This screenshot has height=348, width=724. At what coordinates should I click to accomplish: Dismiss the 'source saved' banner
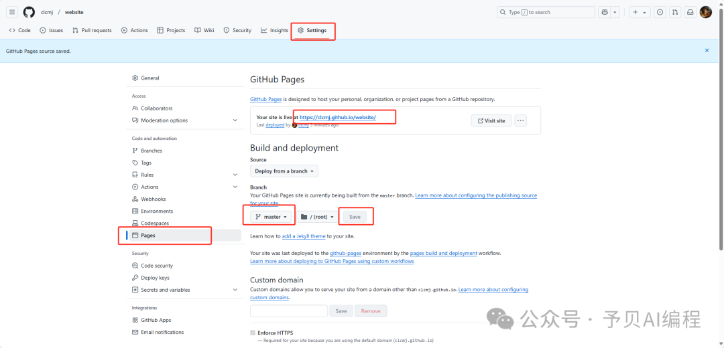pos(707,51)
